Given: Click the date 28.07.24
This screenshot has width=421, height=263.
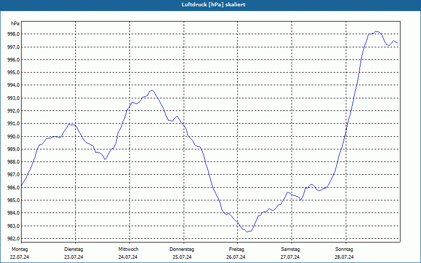Looking at the screenshot, I should [x=344, y=257].
